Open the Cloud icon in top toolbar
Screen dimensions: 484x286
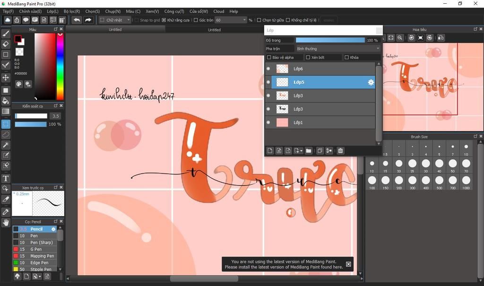[x=8, y=20]
